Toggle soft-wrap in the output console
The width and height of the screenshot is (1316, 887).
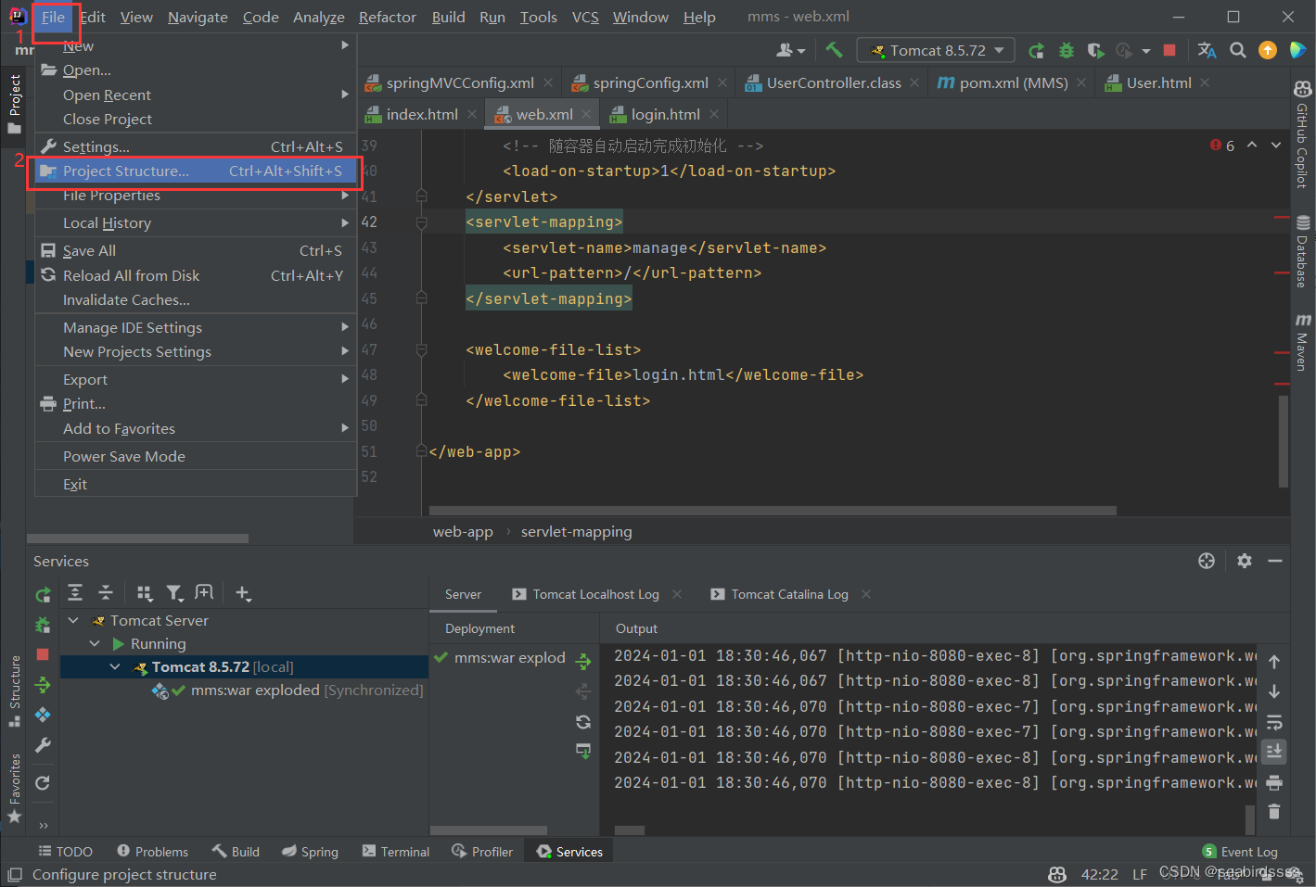pos(1274,722)
